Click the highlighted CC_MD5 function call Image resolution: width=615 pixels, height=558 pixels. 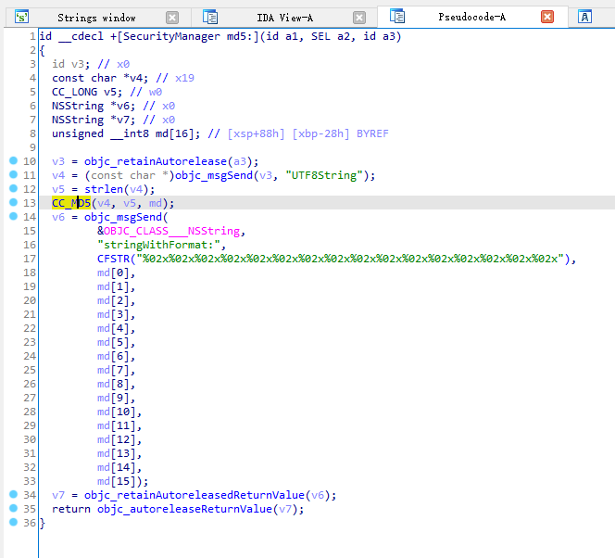pyautogui.click(x=71, y=203)
